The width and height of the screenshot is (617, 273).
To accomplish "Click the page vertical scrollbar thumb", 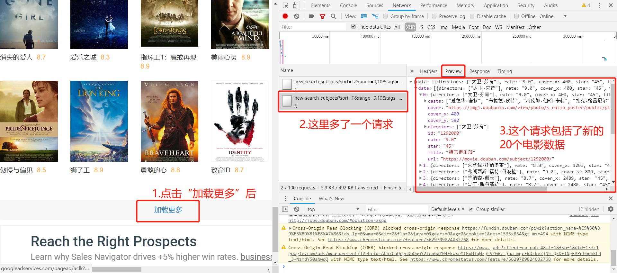I will coord(275,229).
